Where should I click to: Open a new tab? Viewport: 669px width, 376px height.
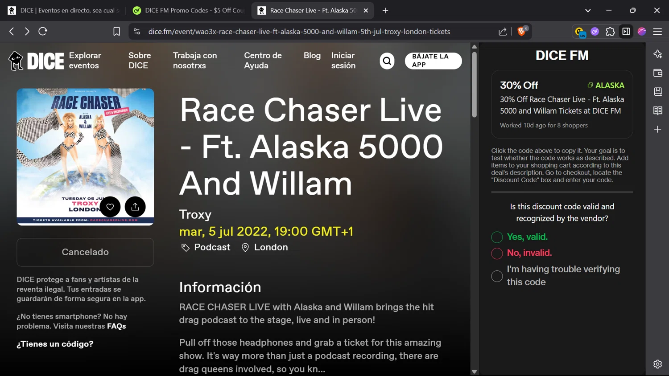tap(385, 10)
